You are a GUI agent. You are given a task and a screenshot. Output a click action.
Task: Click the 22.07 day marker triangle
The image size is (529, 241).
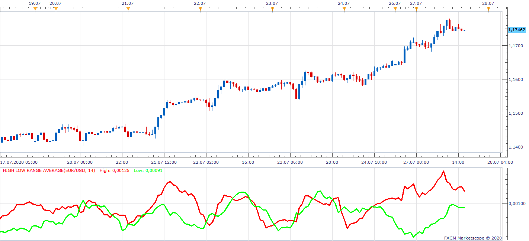pyautogui.click(x=200, y=9)
